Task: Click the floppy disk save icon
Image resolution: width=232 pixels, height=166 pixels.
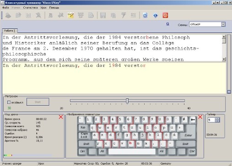Action: coord(103,15)
